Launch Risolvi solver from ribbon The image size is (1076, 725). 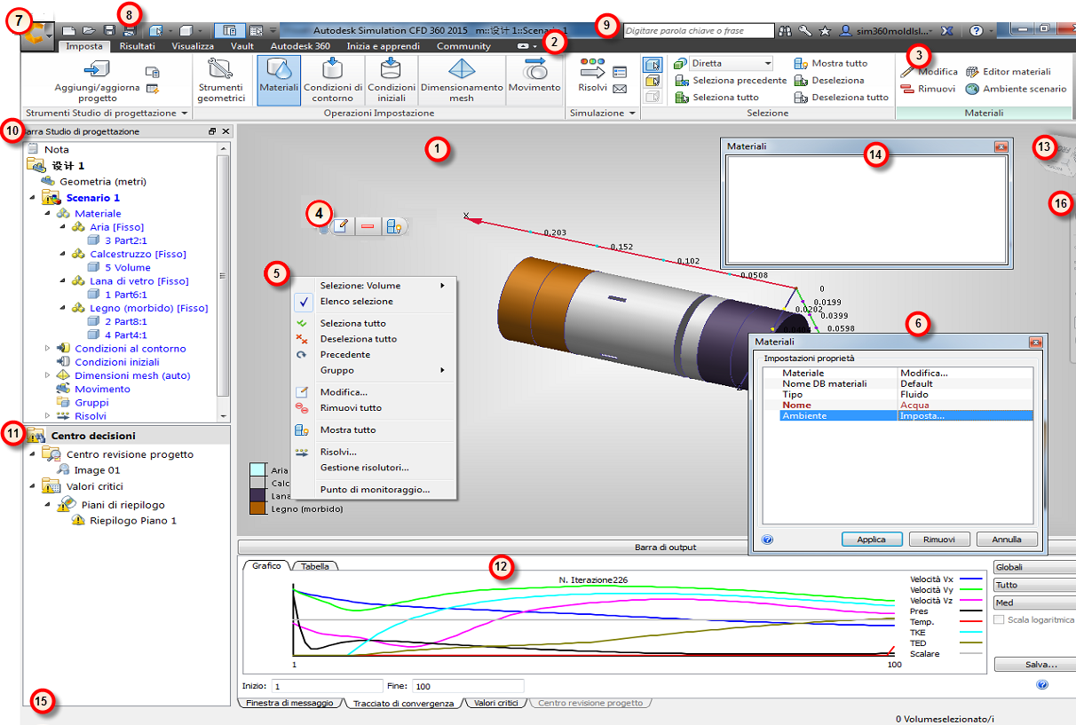tap(592, 75)
